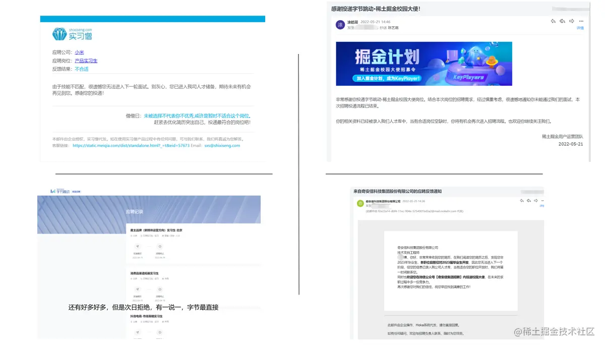Click the 应聘记录 page heading

[x=135, y=212]
